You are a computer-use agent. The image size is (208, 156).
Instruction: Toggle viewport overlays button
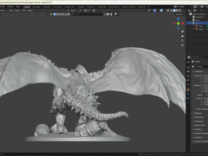tap(161, 10)
